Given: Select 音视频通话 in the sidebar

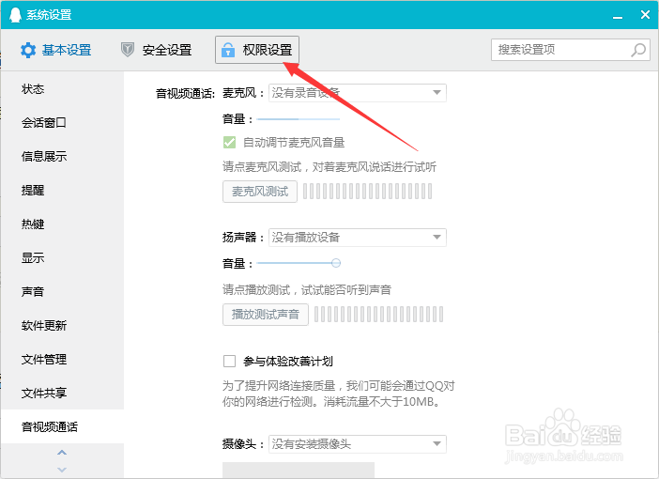Looking at the screenshot, I should (x=62, y=426).
